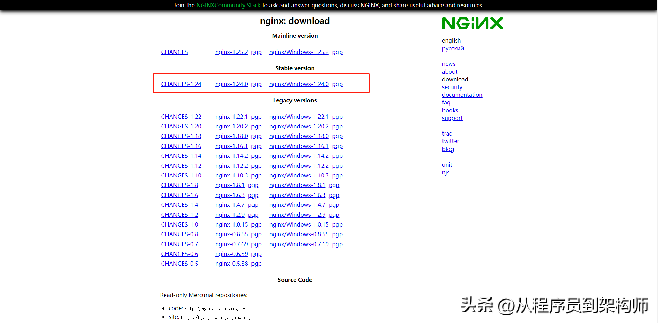The height and width of the screenshot is (323, 658).
Task: Download nginx/Windows-1.14.2
Action: 299,156
